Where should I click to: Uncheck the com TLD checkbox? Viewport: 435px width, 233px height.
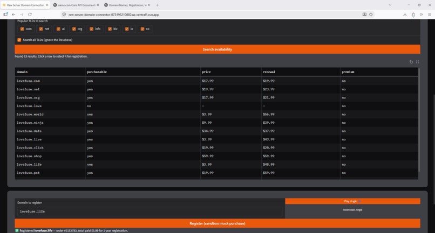tap(22, 29)
